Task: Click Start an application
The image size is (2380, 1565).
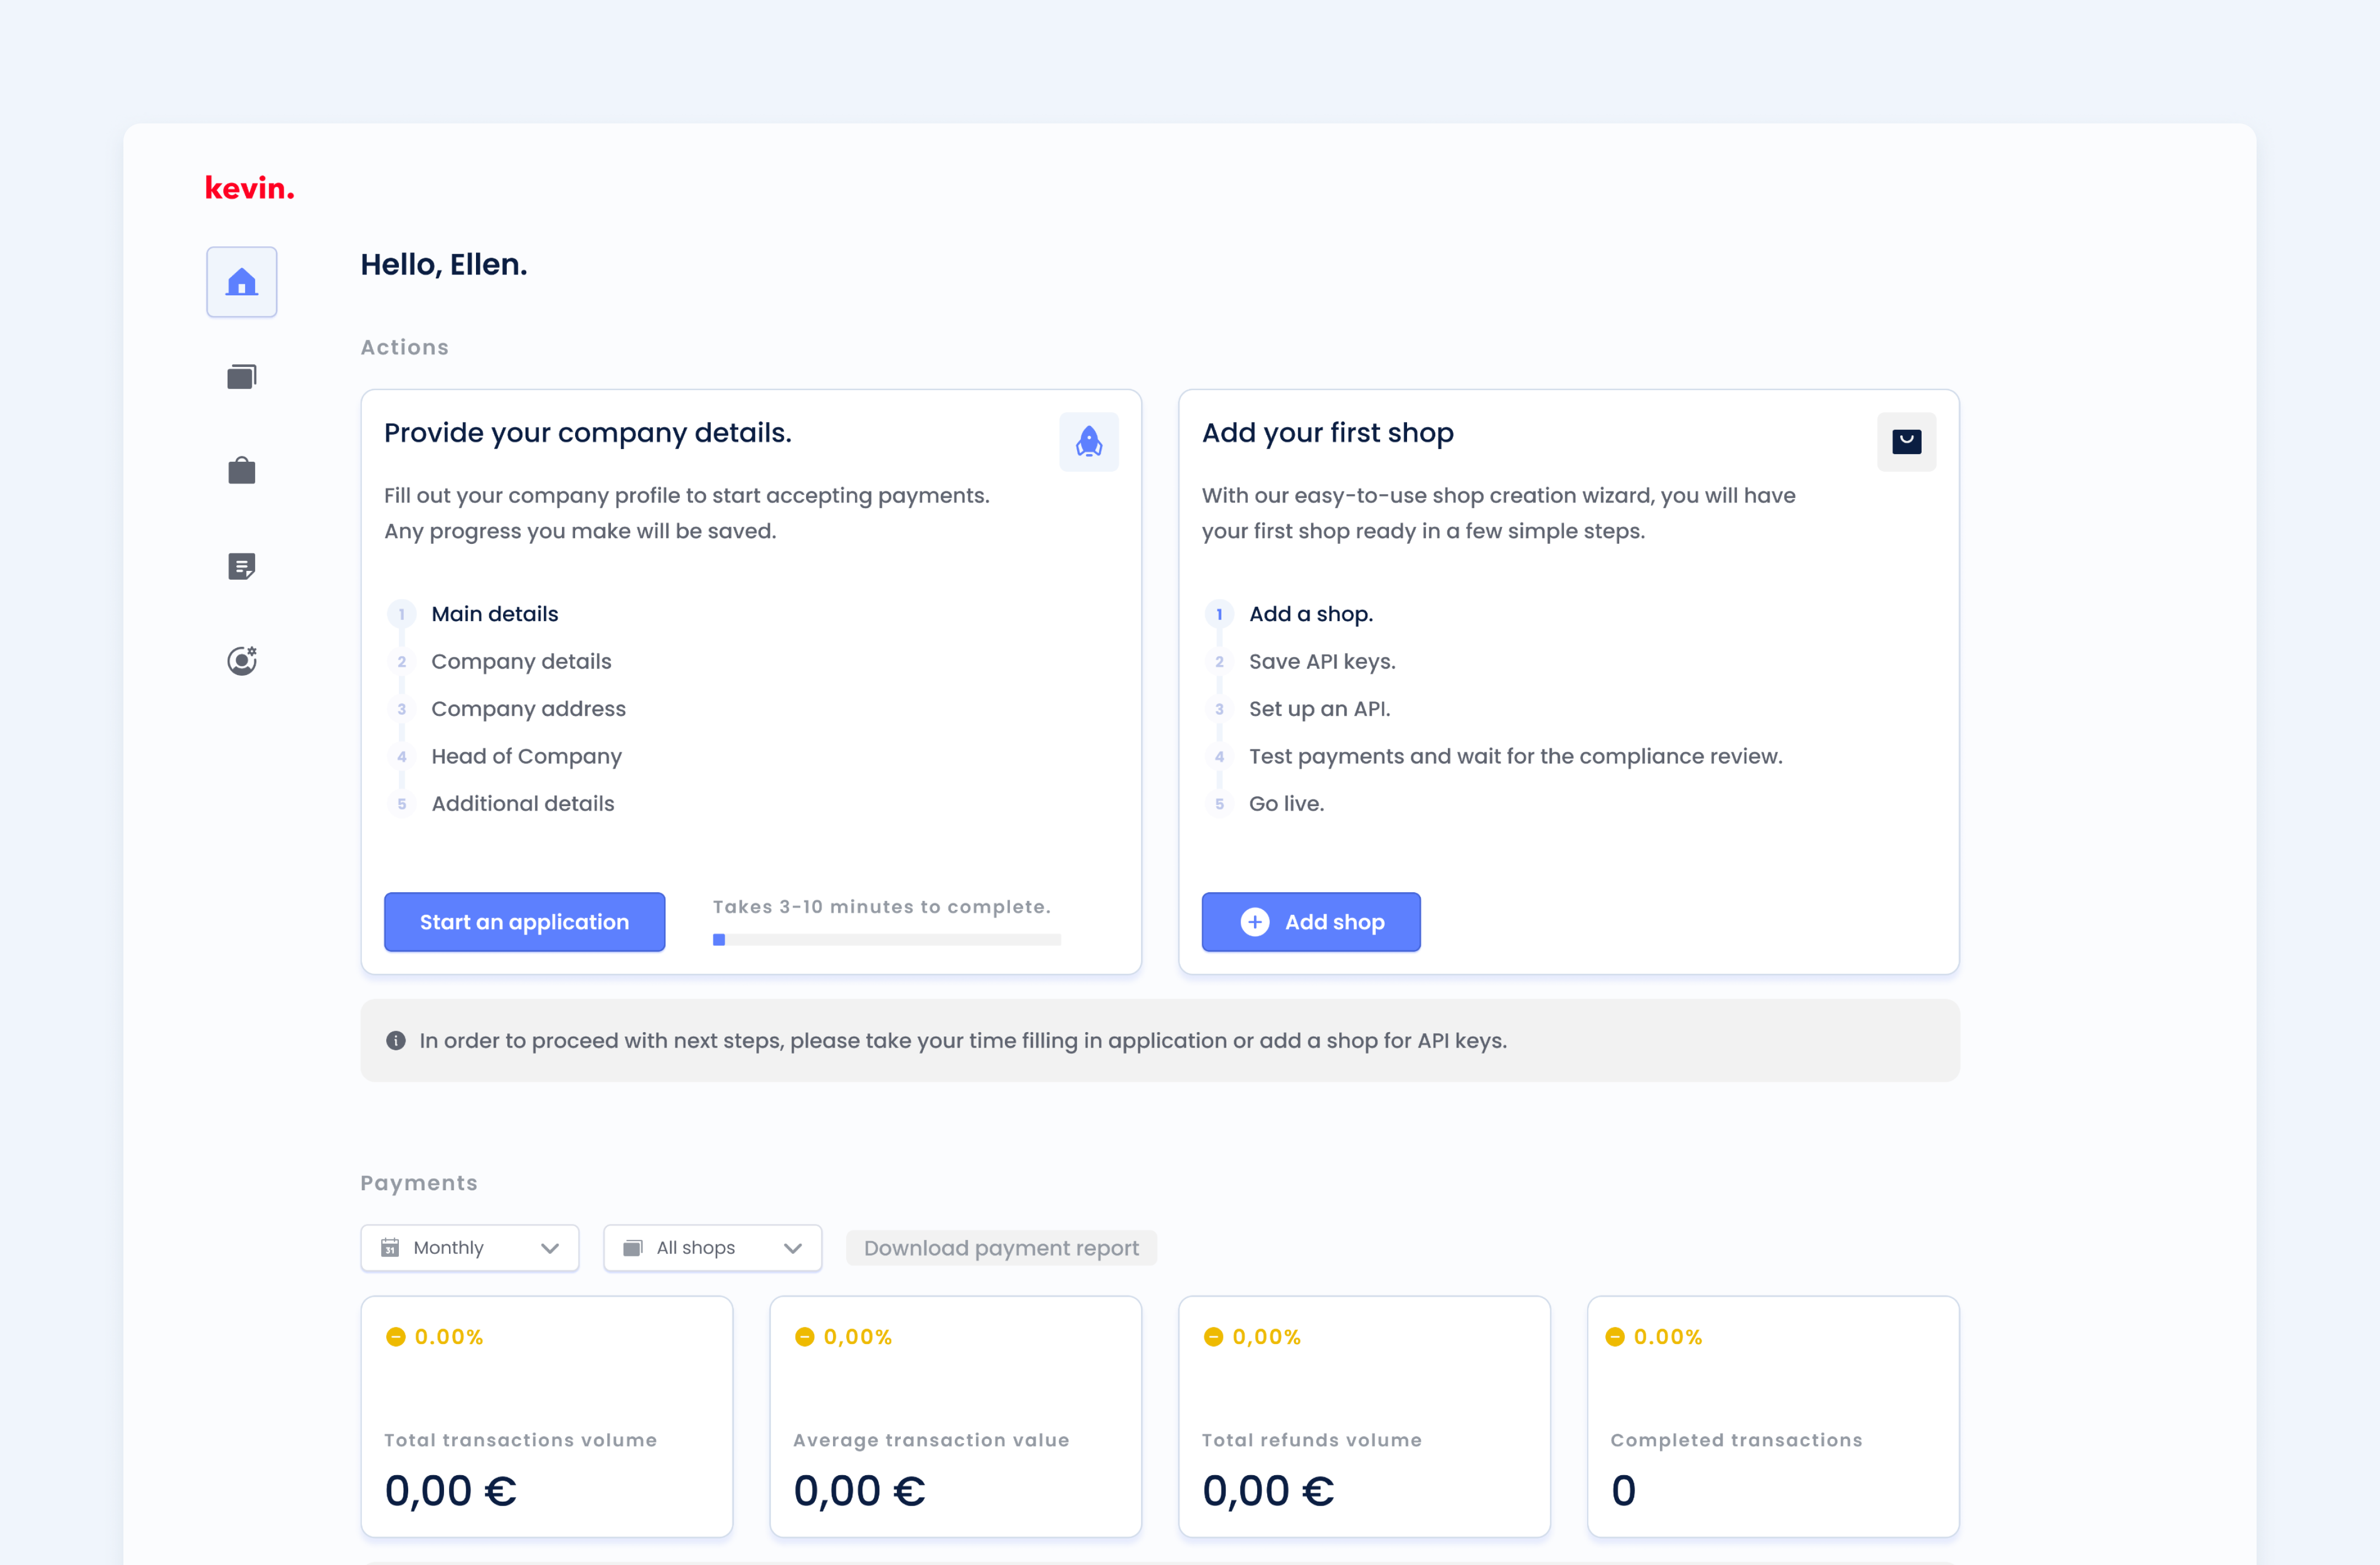Action: (524, 921)
